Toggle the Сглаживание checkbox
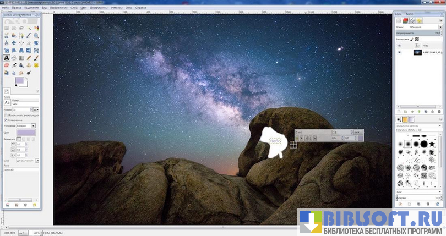This screenshot has height=236, width=446. coord(6,119)
